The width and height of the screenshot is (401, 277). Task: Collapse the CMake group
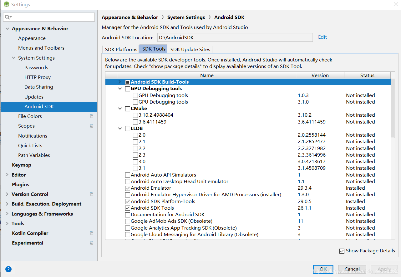pos(120,109)
